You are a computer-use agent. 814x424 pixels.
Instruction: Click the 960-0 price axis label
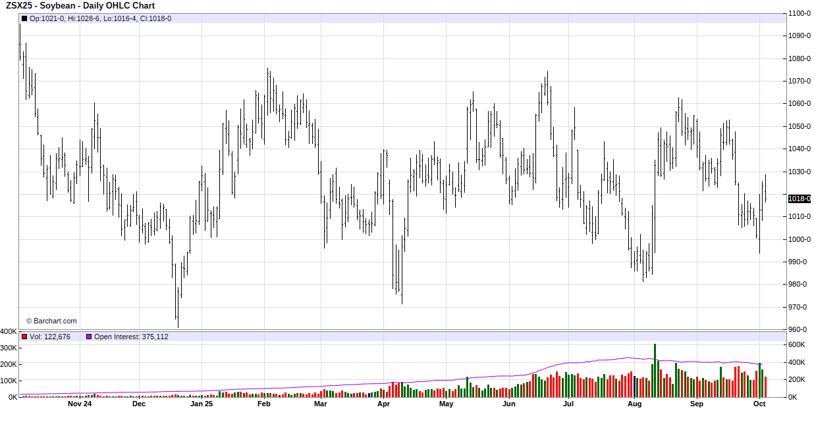click(799, 329)
